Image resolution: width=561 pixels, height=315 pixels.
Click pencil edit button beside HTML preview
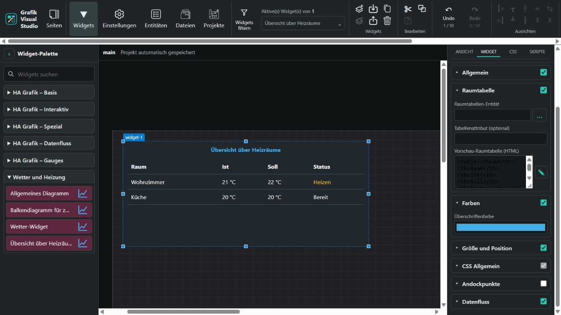coord(541,172)
